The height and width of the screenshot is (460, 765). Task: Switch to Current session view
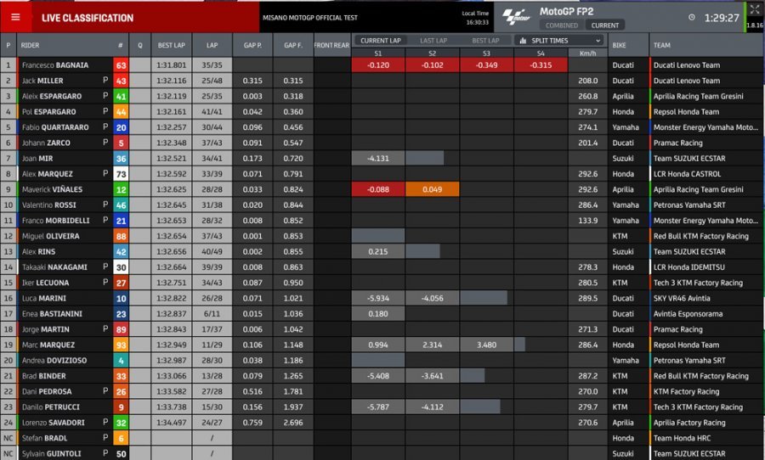[x=605, y=25]
